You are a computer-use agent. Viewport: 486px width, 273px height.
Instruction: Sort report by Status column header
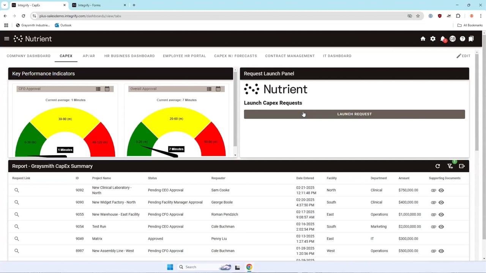(x=152, y=178)
